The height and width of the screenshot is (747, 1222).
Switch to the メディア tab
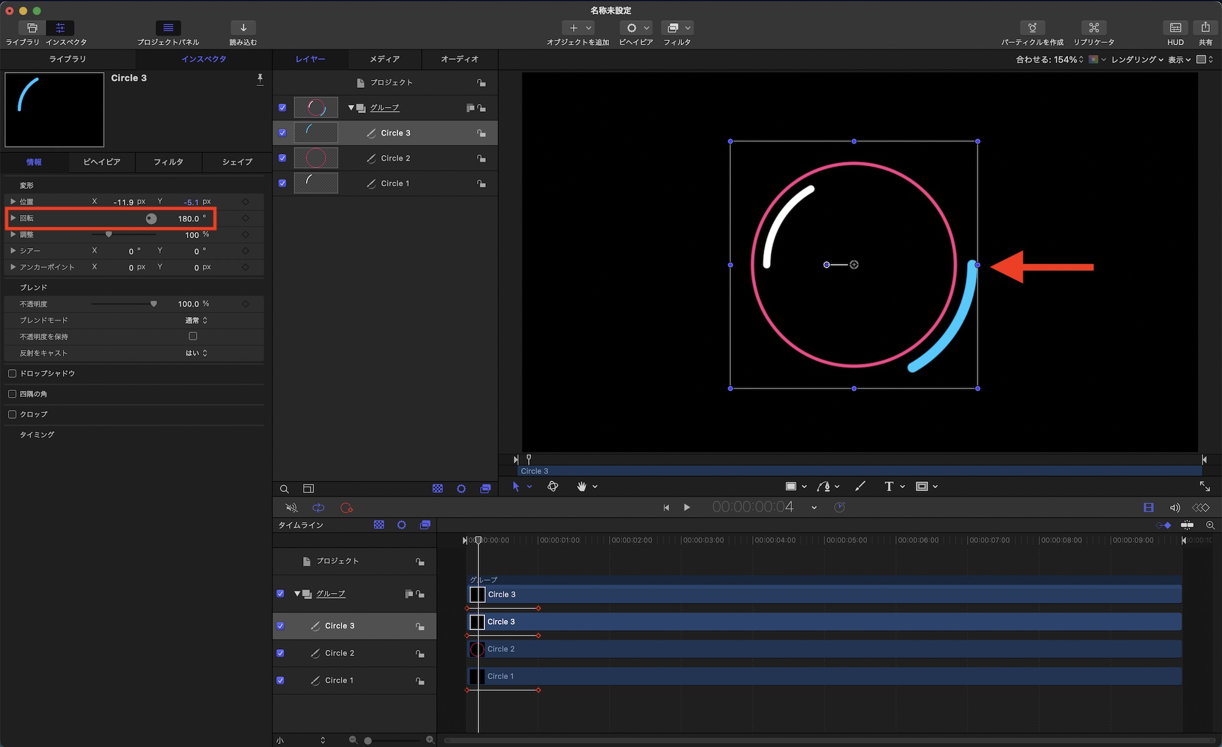point(384,59)
